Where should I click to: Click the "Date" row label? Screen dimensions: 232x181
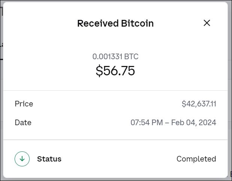point(23,123)
